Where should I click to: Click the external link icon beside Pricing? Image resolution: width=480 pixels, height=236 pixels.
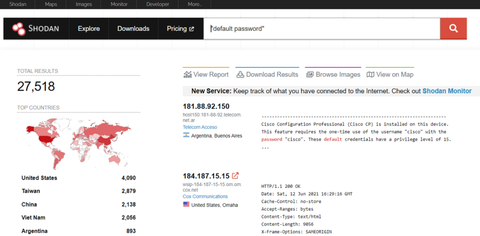coord(192,29)
